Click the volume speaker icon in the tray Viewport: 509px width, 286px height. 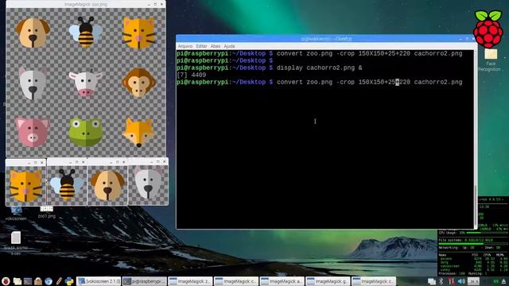click(461, 281)
